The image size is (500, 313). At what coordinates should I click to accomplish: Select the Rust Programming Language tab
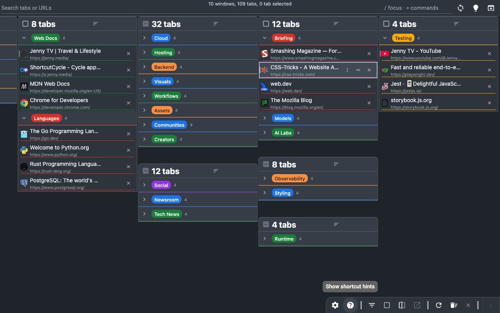(77, 167)
